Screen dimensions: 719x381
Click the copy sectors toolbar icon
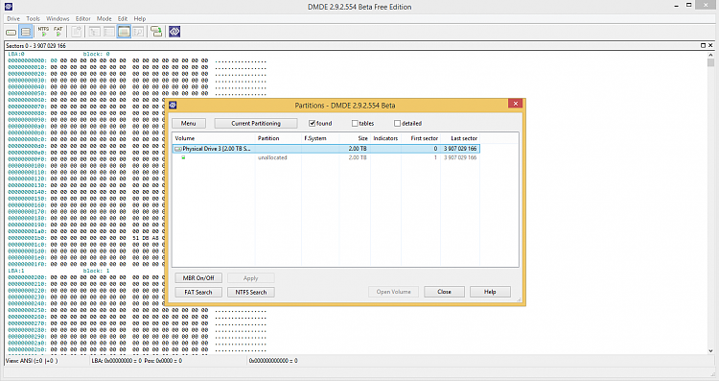[156, 32]
